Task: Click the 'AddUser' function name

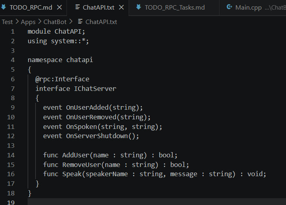Action: point(76,155)
